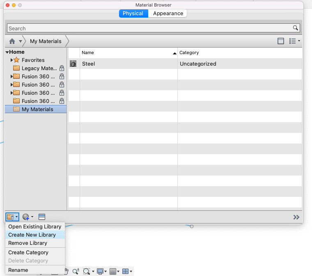Click My Materials in the breadcrumb bar
The height and width of the screenshot is (276, 312).
(x=46, y=41)
